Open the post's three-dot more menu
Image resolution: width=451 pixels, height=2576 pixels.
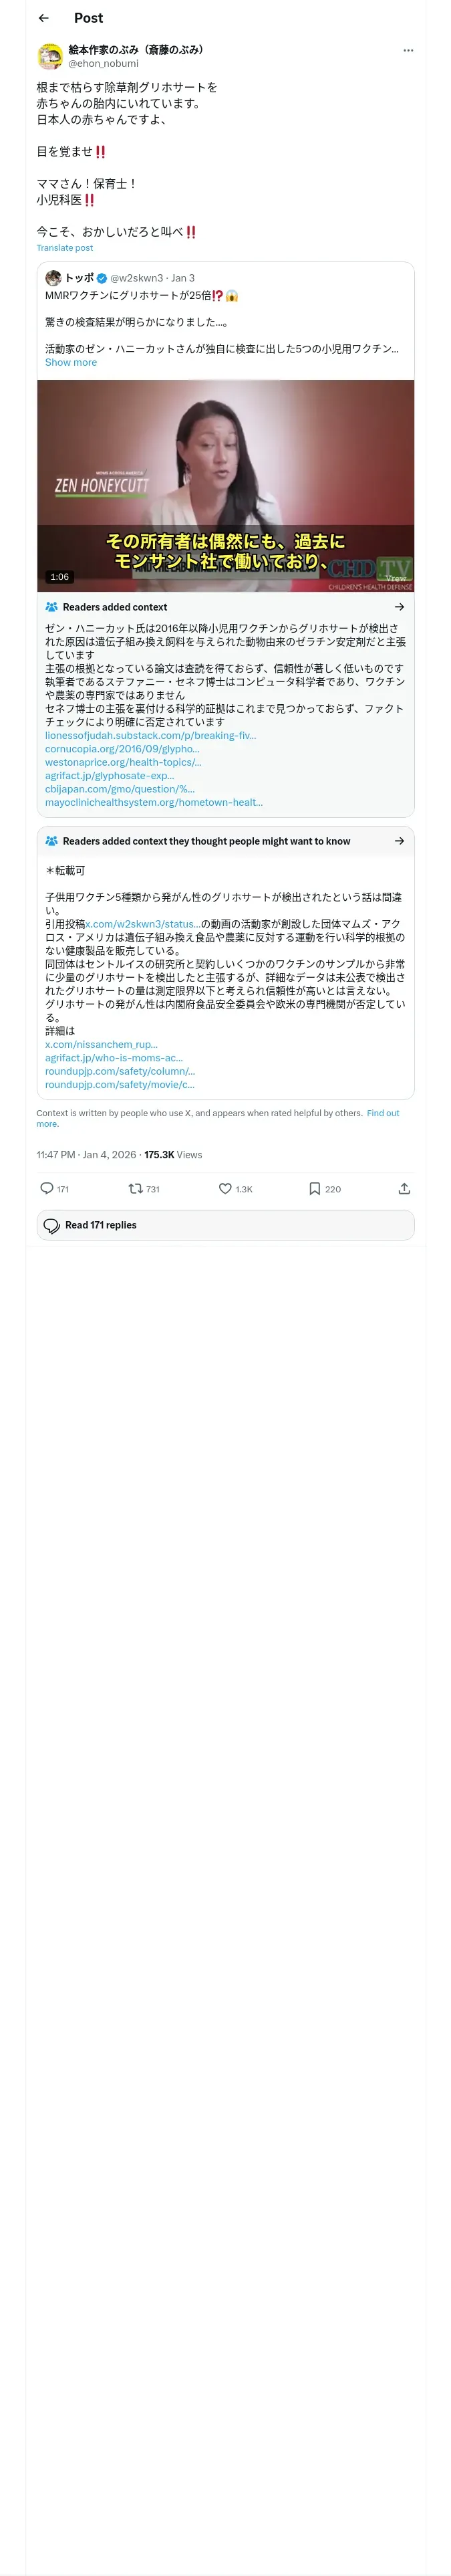coord(407,50)
